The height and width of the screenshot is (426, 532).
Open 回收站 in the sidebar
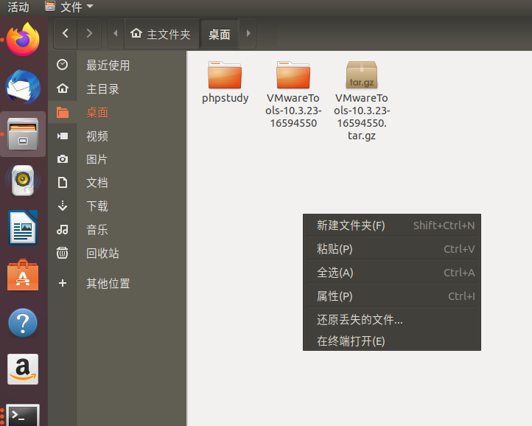[102, 254]
